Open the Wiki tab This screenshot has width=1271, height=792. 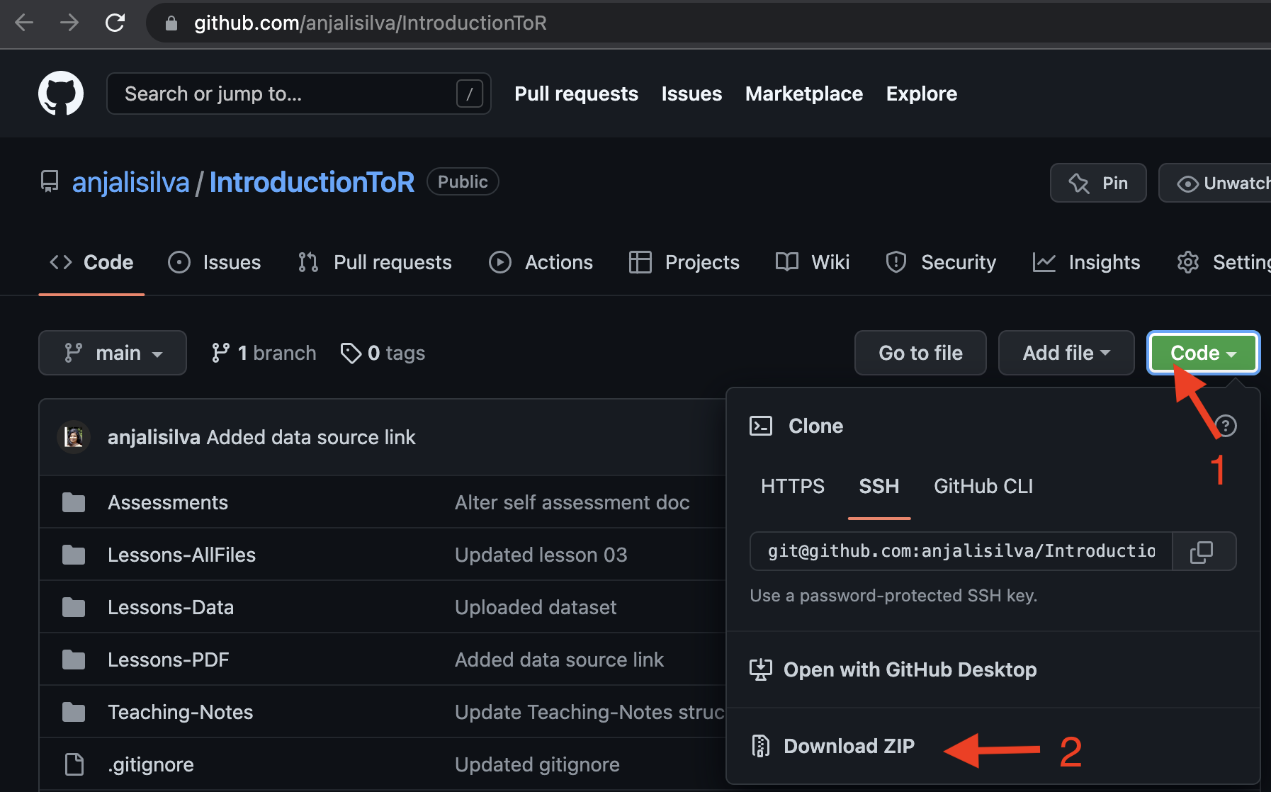point(813,262)
